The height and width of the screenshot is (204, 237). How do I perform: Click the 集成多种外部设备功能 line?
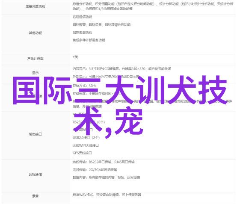click(89, 40)
